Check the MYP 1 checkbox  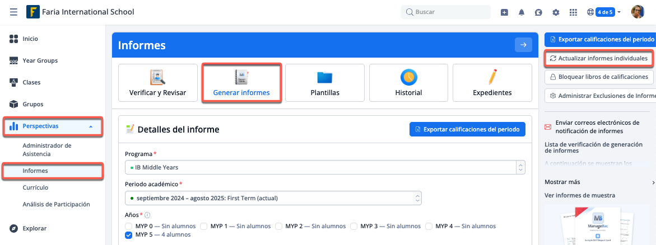(x=204, y=226)
